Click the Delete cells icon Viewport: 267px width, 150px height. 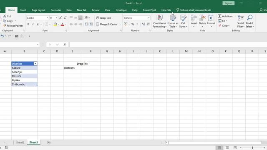tap(202, 17)
